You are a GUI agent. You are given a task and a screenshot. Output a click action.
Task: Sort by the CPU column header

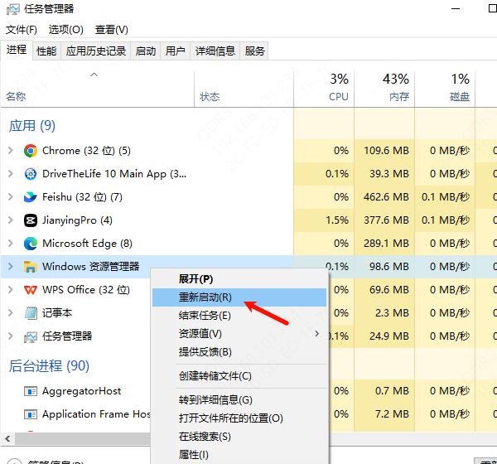[324, 89]
